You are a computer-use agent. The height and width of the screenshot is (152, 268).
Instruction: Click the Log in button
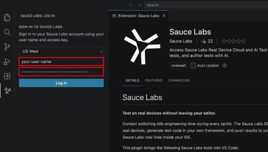(x=61, y=83)
